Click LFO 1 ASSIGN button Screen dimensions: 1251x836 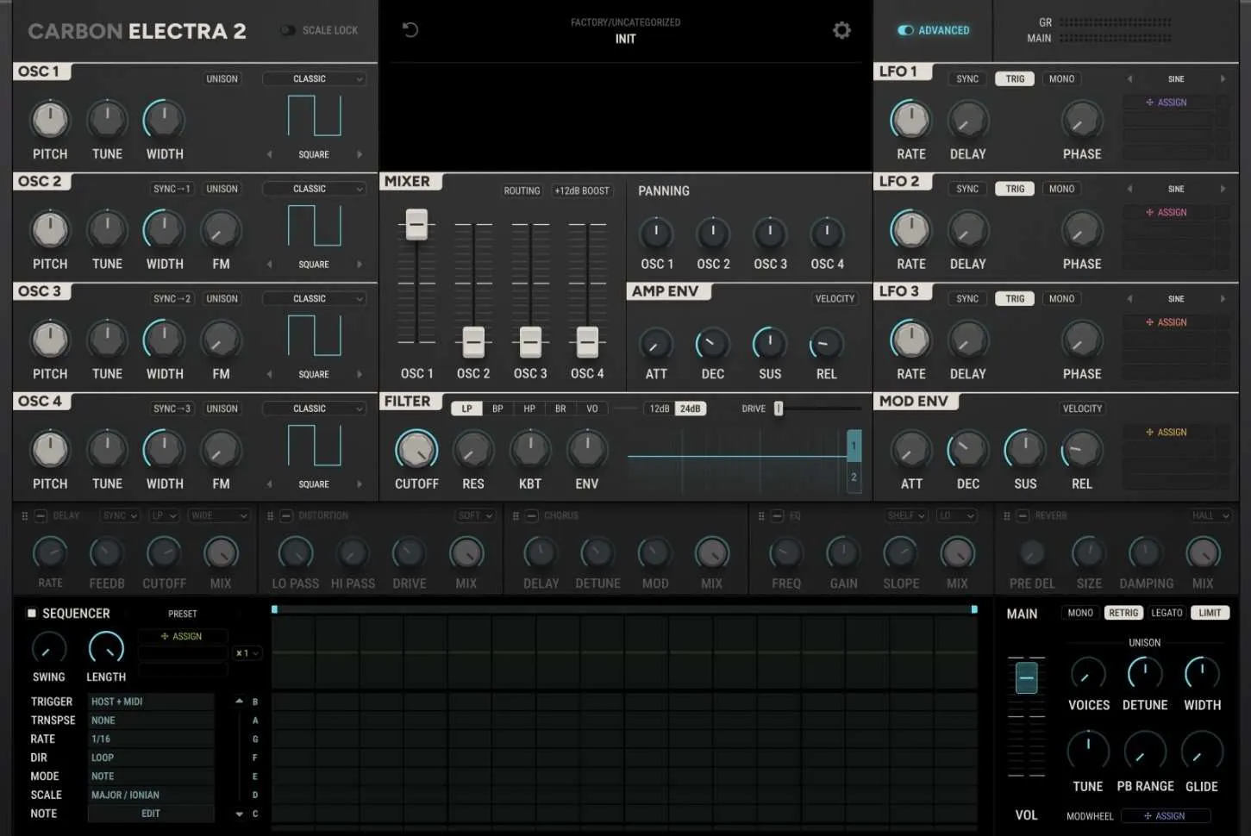pos(1167,103)
